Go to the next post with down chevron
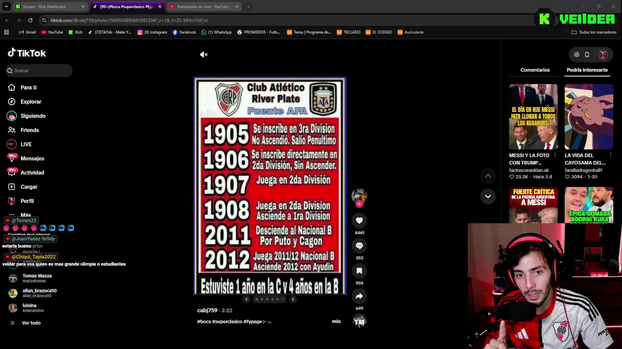 tap(488, 196)
